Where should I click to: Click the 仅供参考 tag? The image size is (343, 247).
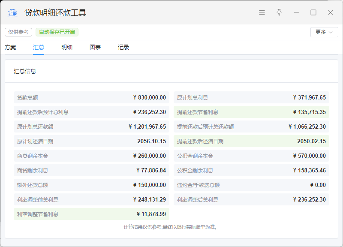(18, 32)
